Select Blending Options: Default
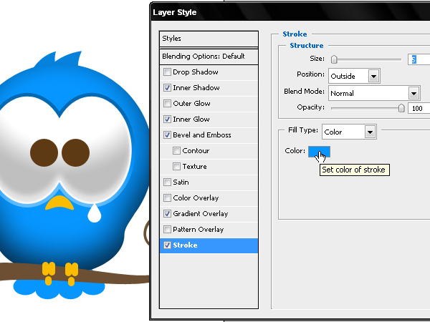 209,57
